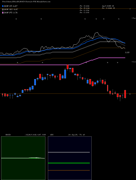Viewport: 136px width, 180px height.
Task: Click the 5.33 price label beside the line chart
Action: (127, 52)
